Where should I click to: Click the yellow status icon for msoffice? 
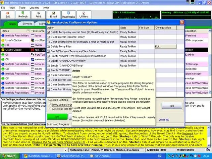pos(3,40)
